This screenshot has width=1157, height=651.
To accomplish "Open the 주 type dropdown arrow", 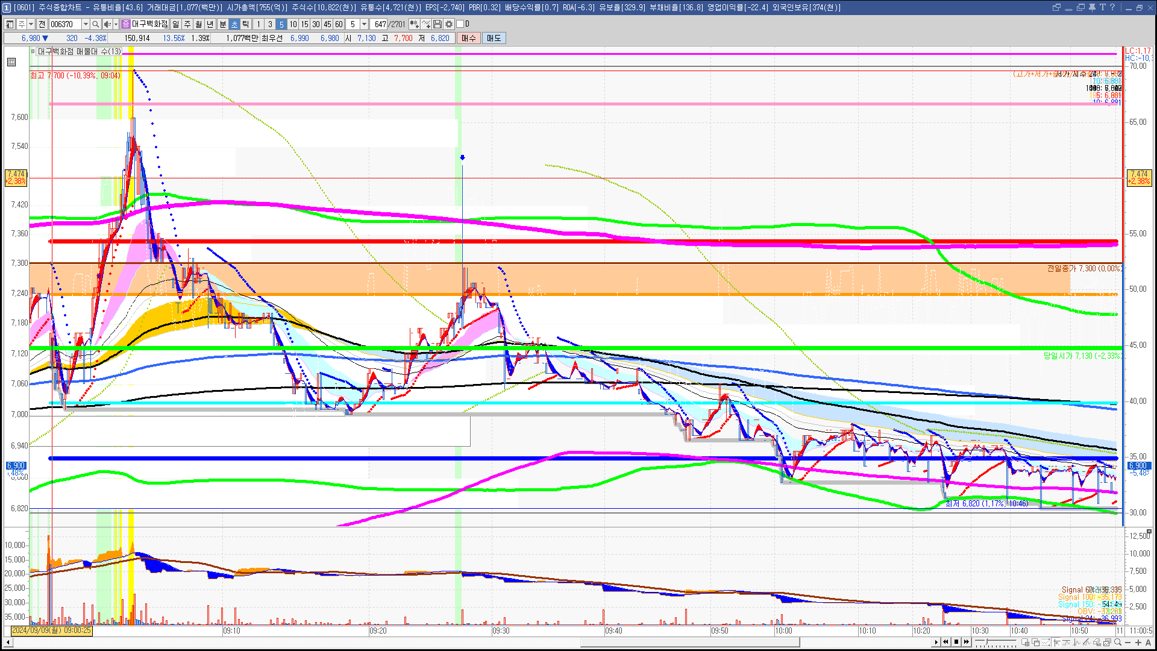I will pyautogui.click(x=31, y=24).
